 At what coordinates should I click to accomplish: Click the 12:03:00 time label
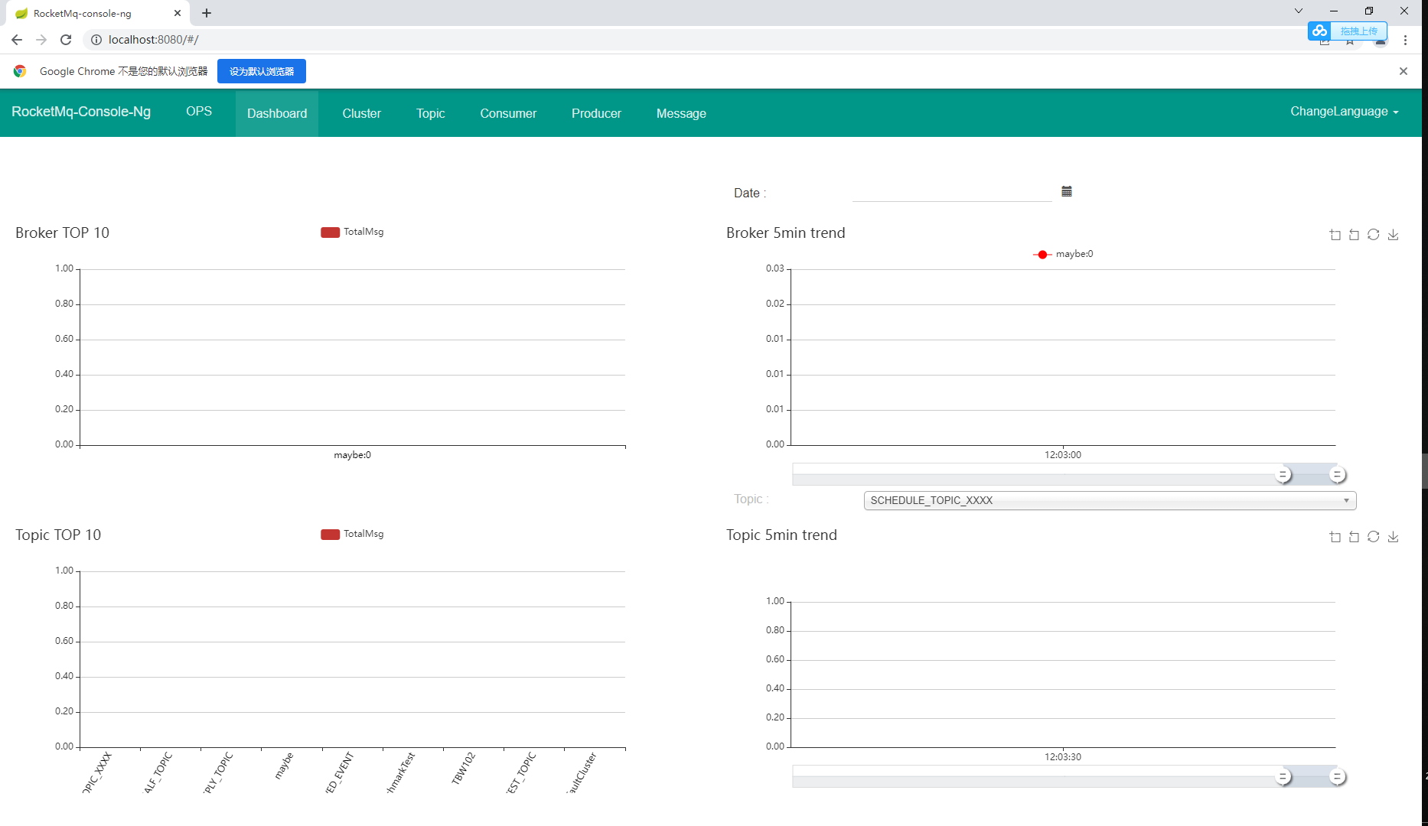1063,454
